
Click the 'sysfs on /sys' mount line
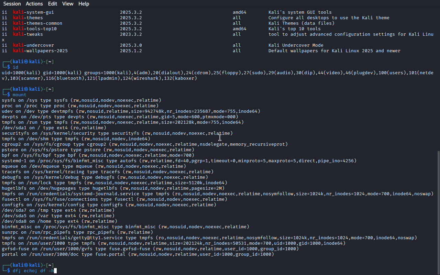[81, 100]
